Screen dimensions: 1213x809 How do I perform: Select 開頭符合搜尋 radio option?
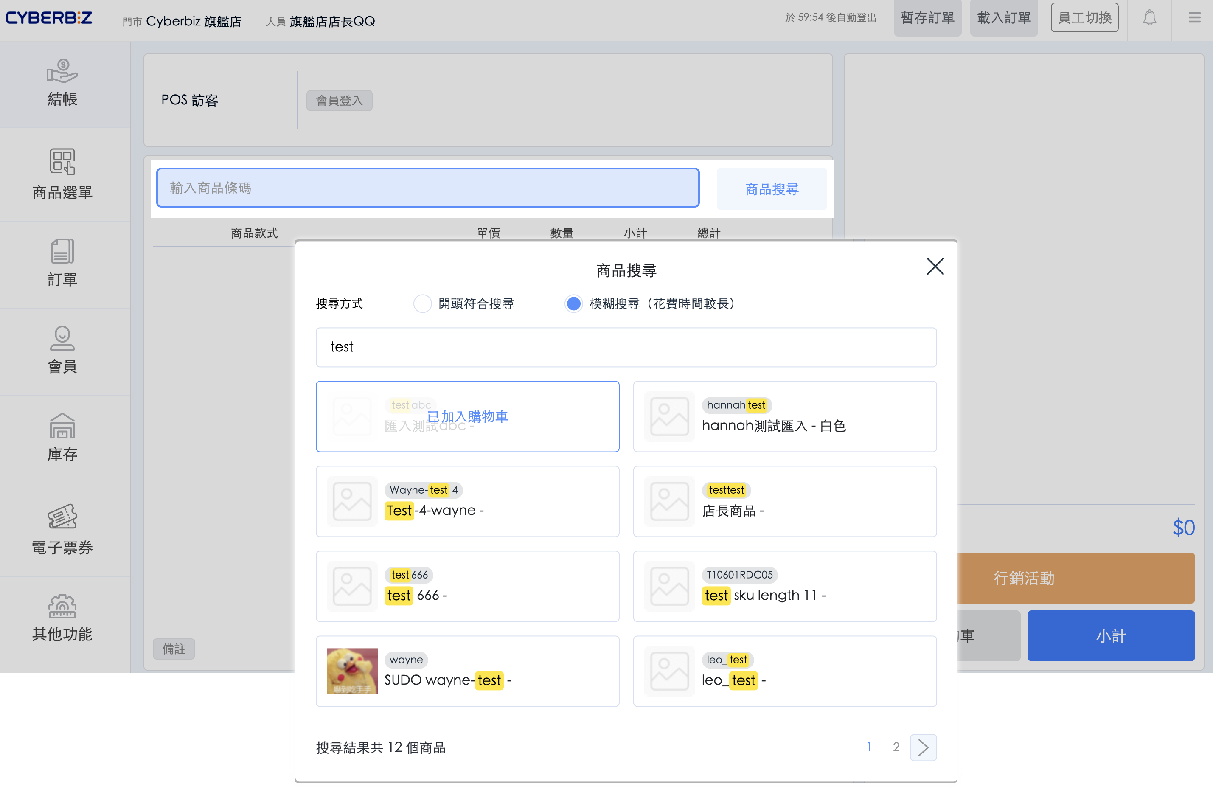tap(423, 304)
